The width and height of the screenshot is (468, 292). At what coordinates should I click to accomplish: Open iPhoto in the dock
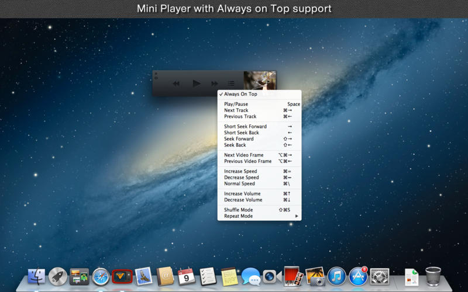coord(315,276)
